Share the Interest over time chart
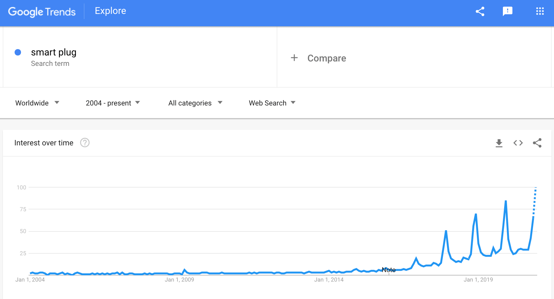This screenshot has width=554, height=299. pos(537,143)
